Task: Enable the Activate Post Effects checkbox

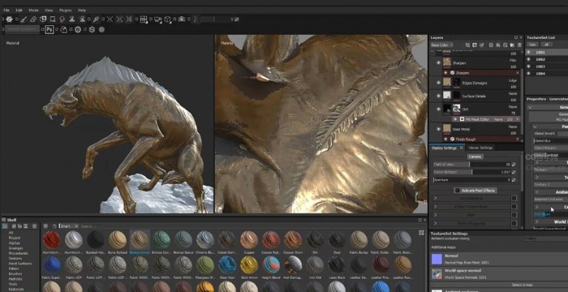Action: 458,190
